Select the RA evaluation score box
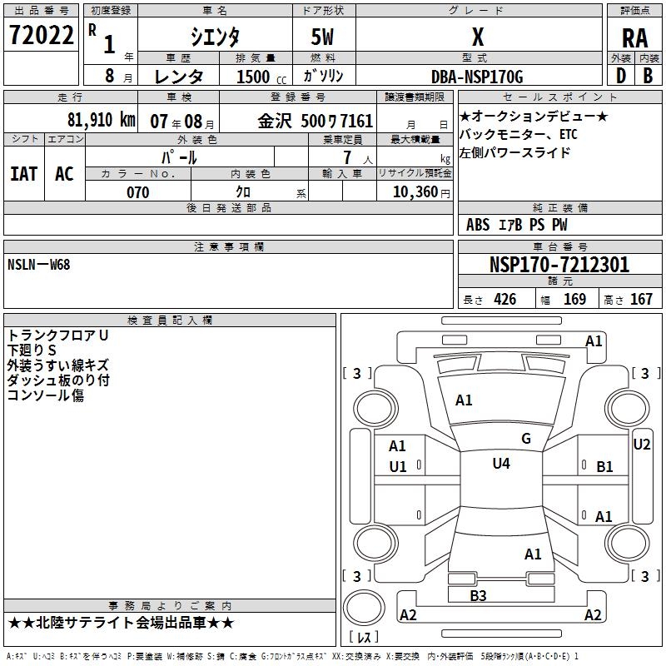Viewport: 666px width, 666px height. (x=634, y=37)
